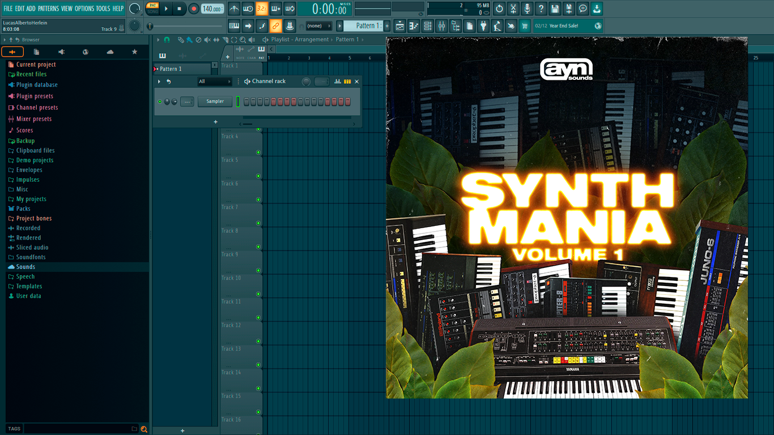The height and width of the screenshot is (435, 774).
Task: Toggle the loop recording icon
Action: point(290,8)
